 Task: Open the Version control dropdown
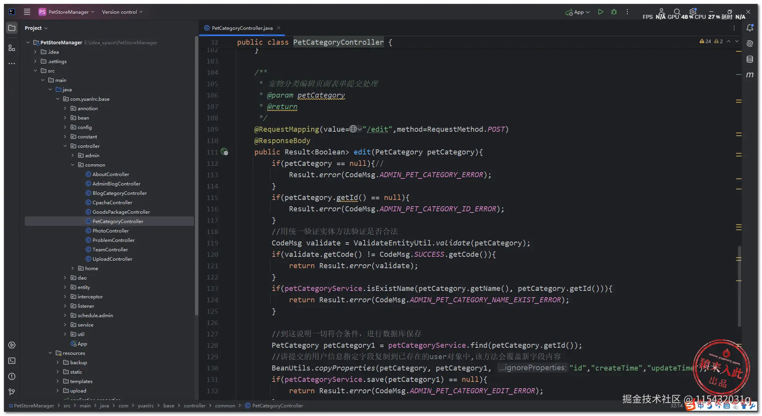[122, 12]
